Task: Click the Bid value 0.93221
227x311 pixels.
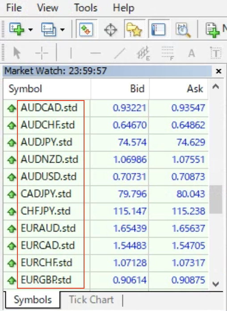Action: tap(130, 108)
